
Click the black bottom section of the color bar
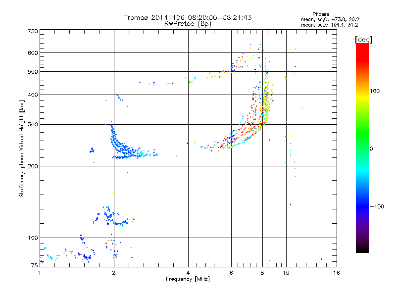pos(362,249)
